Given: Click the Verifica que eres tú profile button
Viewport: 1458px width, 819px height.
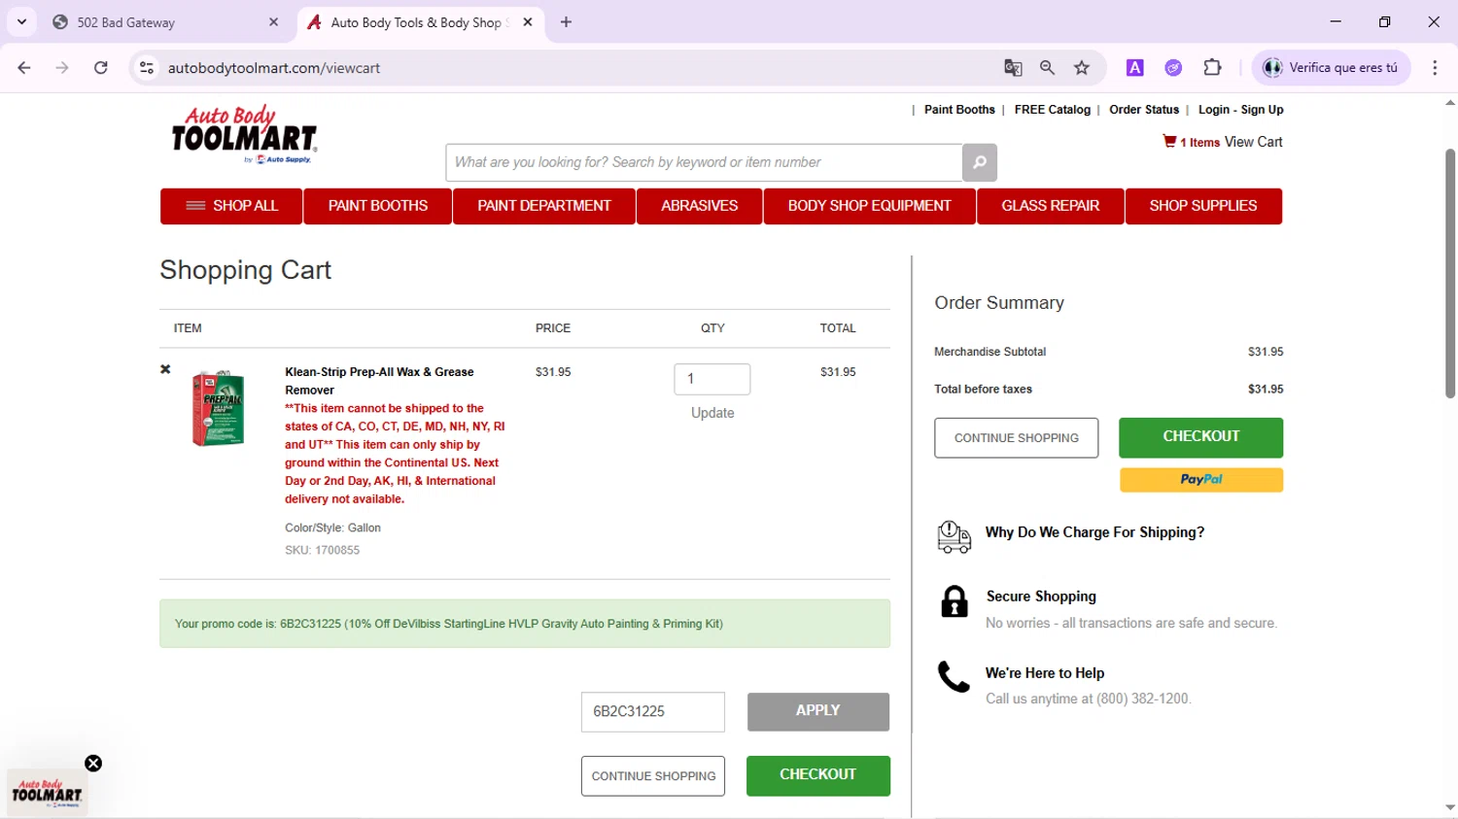Looking at the screenshot, I should 1331,68.
